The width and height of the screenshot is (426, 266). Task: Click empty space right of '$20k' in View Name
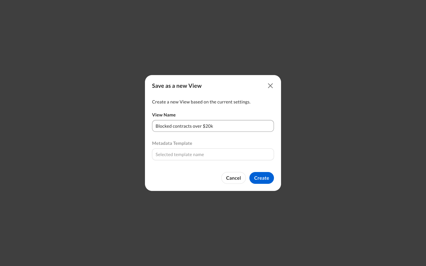(x=243, y=126)
